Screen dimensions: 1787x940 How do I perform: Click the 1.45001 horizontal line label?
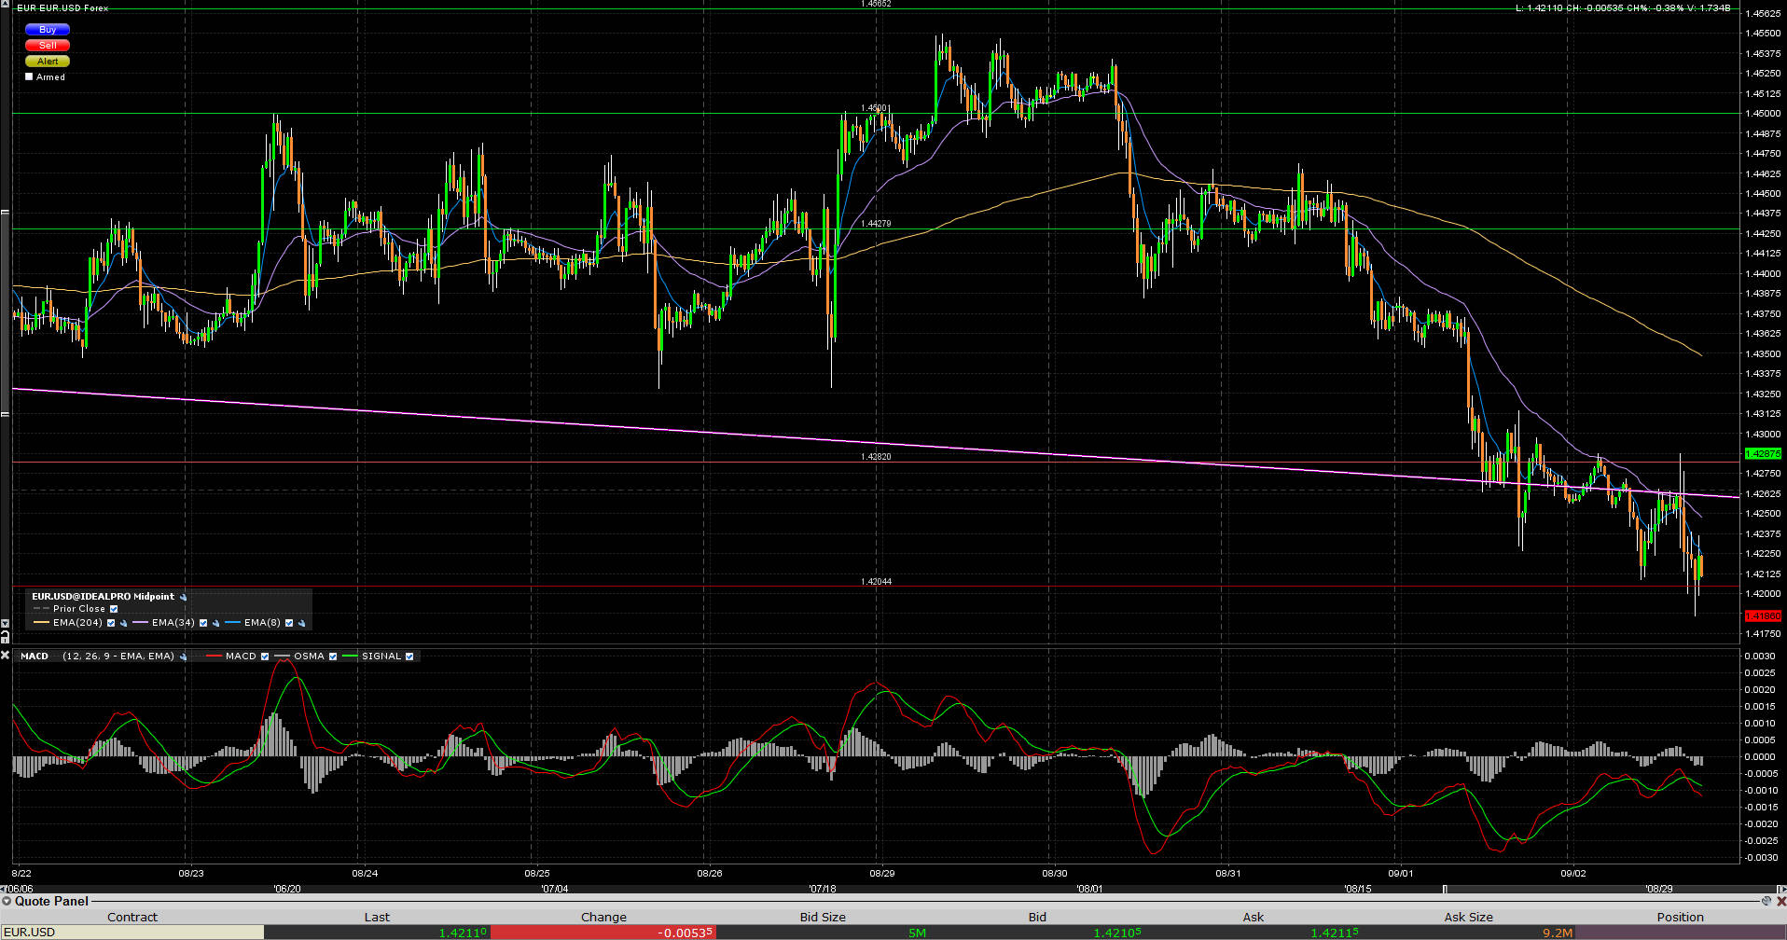click(876, 108)
